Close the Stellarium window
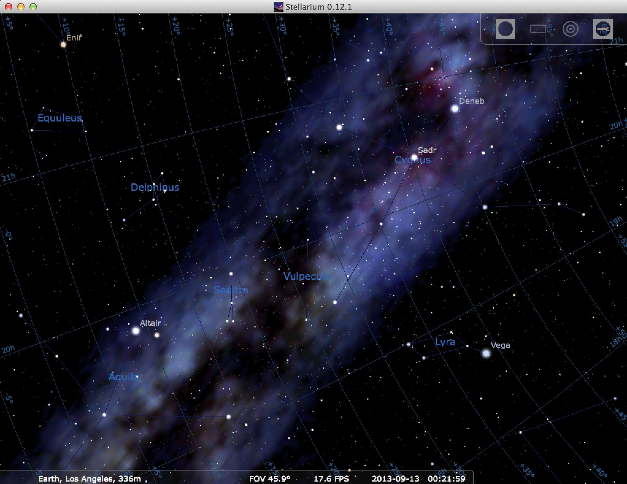This screenshot has height=484, width=627. point(9,6)
